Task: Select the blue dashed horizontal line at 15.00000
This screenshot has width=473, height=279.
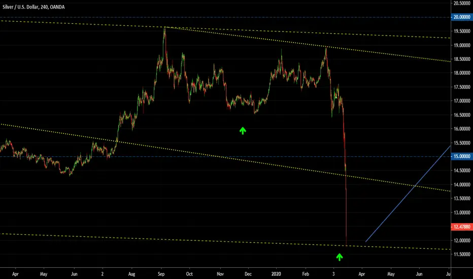Action: [x=225, y=156]
